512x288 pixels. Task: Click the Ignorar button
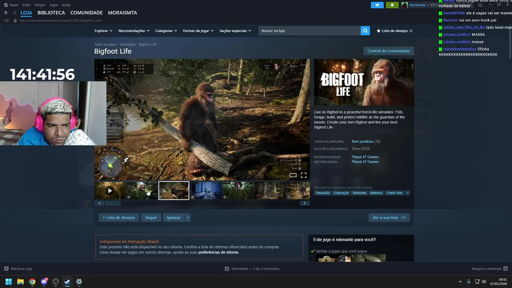[174, 218]
